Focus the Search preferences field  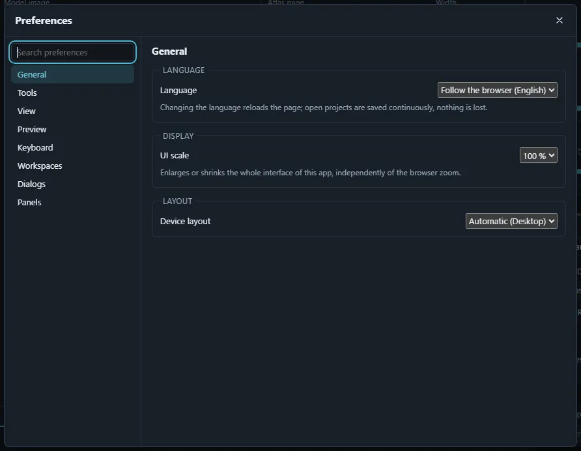pyautogui.click(x=73, y=52)
